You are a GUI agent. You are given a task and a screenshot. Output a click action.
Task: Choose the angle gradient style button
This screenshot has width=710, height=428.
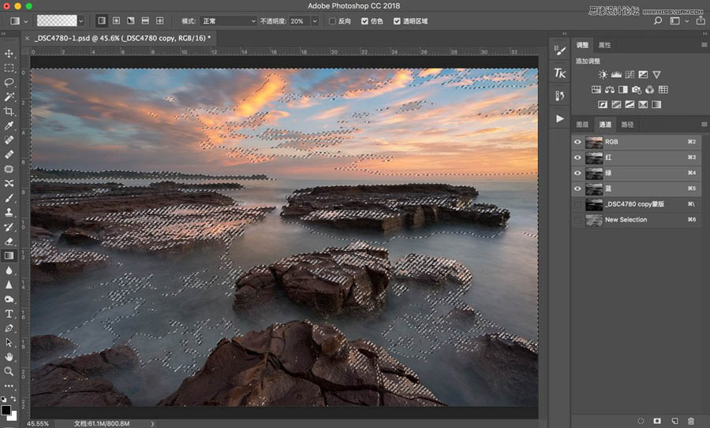coord(131,20)
